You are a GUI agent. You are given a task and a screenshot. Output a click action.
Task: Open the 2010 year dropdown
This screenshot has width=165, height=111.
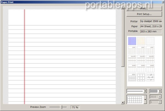coord(160,96)
